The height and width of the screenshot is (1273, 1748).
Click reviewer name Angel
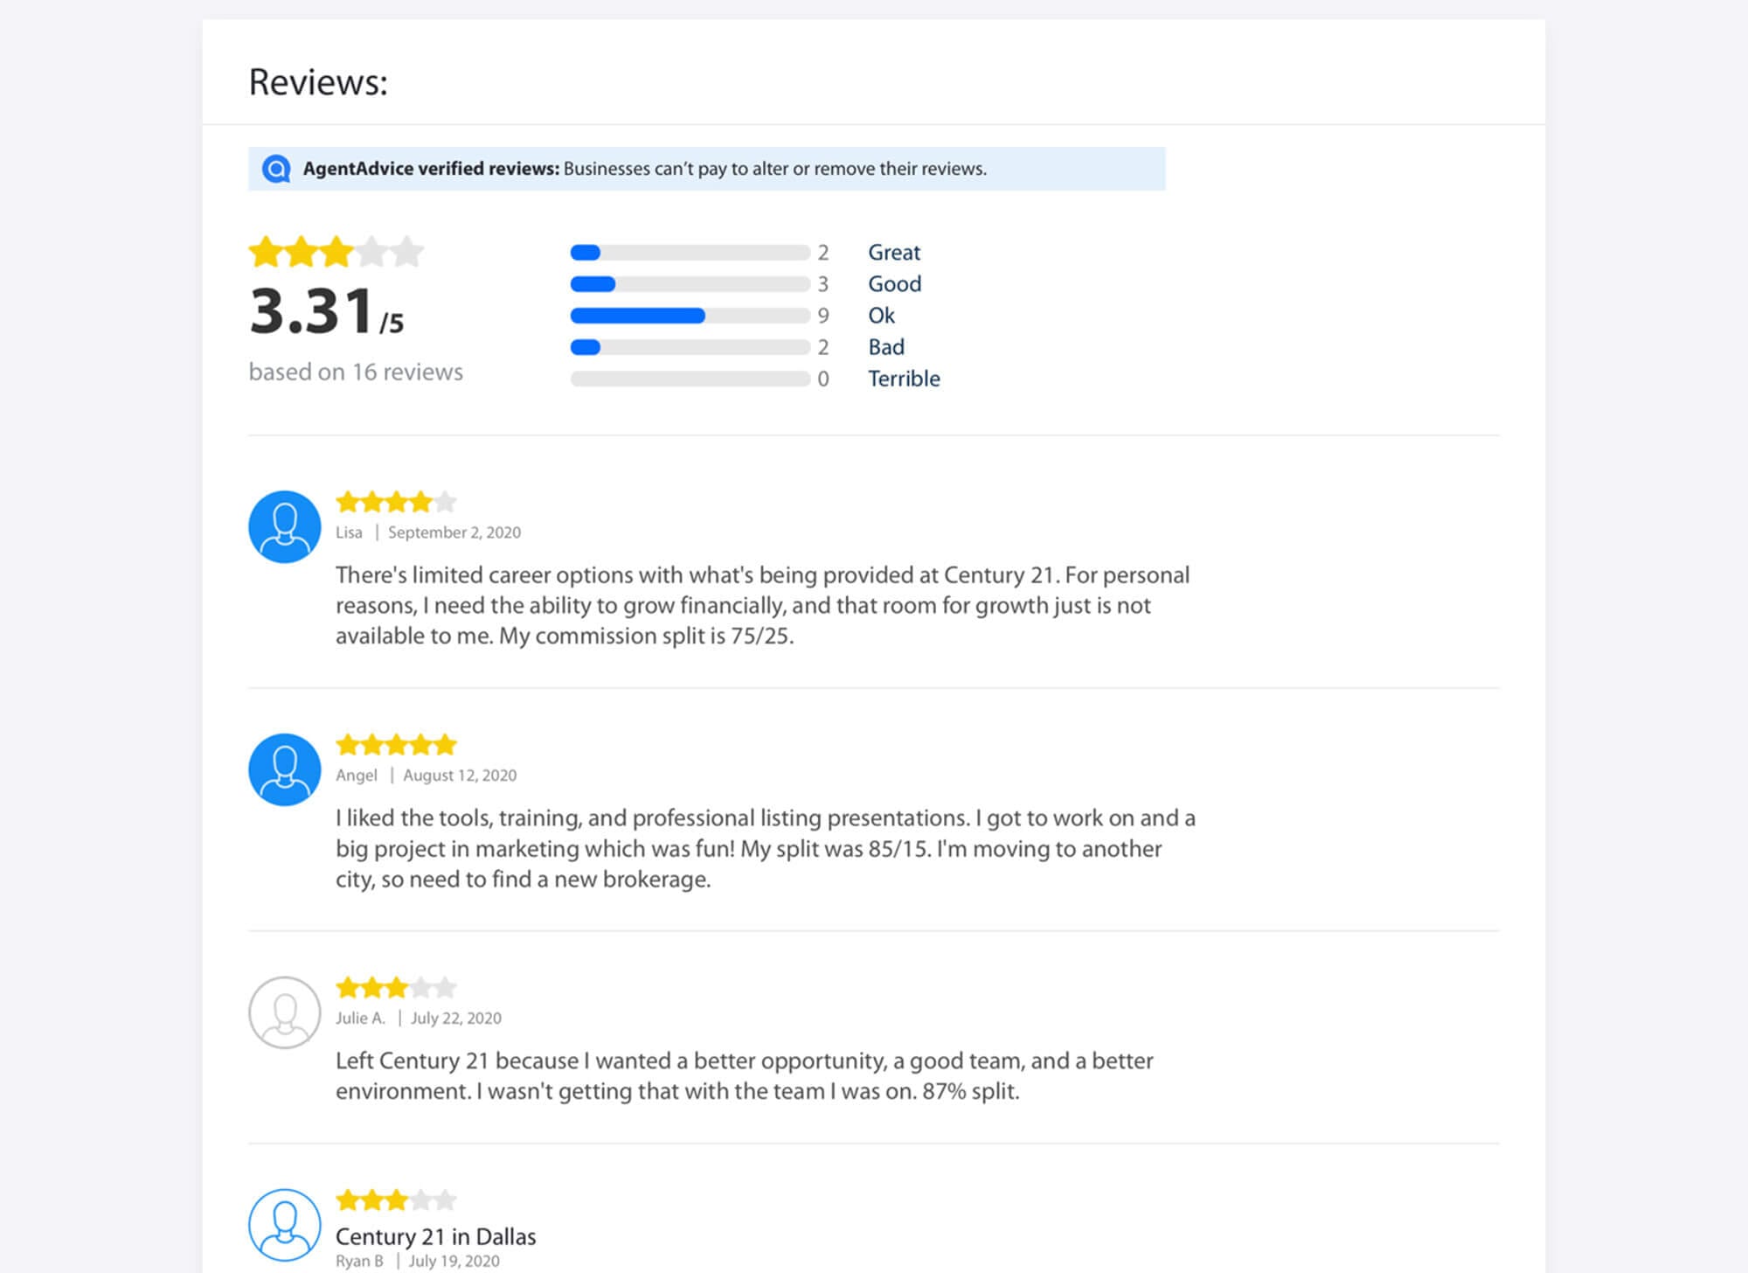tap(357, 776)
